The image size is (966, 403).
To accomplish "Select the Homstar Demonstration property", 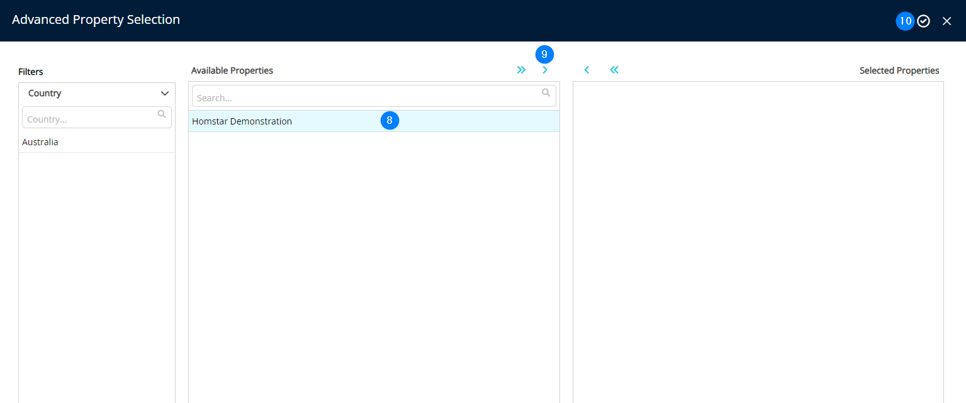I will click(242, 121).
